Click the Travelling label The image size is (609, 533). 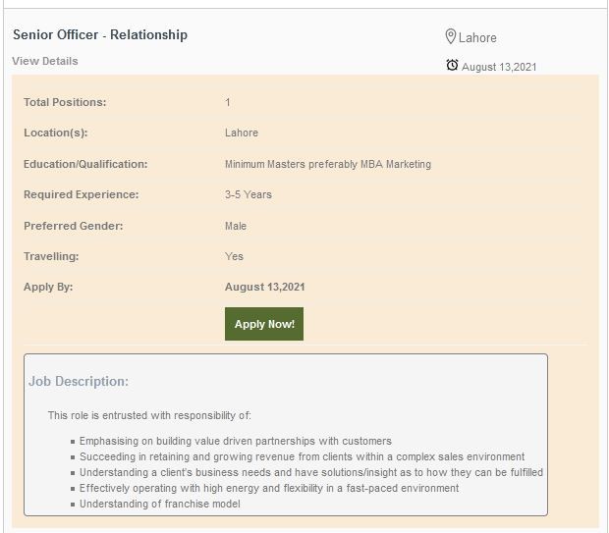(x=51, y=256)
